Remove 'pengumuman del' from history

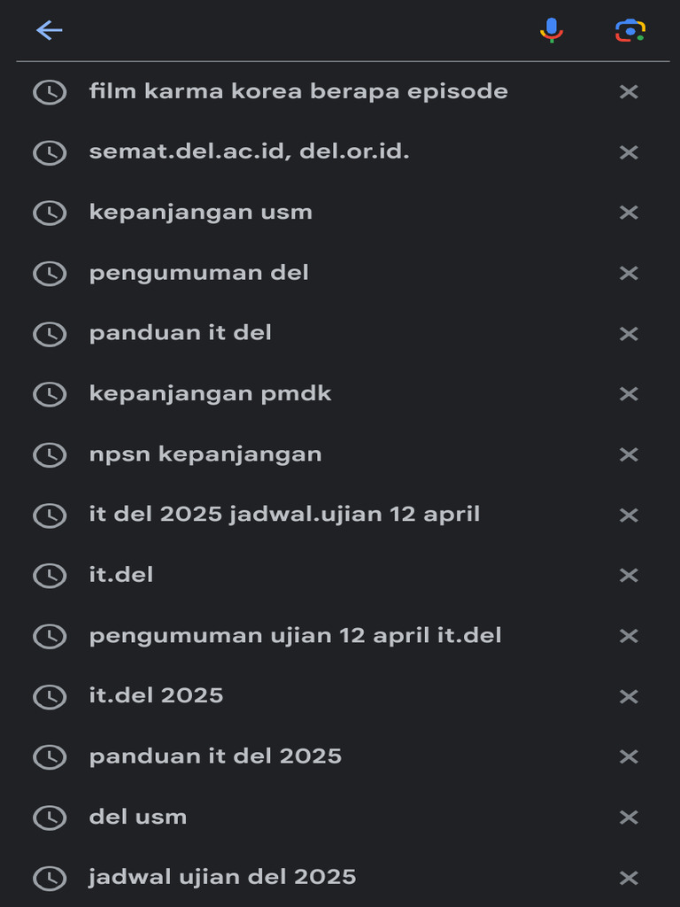[x=629, y=273]
